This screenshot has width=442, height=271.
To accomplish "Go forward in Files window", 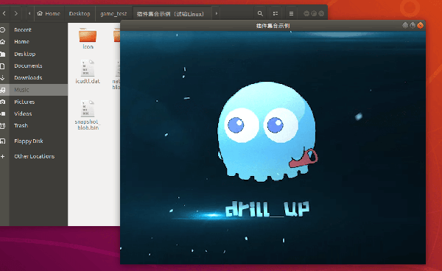I will (15, 13).
